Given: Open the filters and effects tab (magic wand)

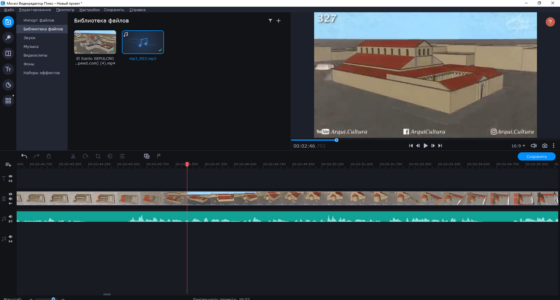Looking at the screenshot, I should (x=8, y=38).
